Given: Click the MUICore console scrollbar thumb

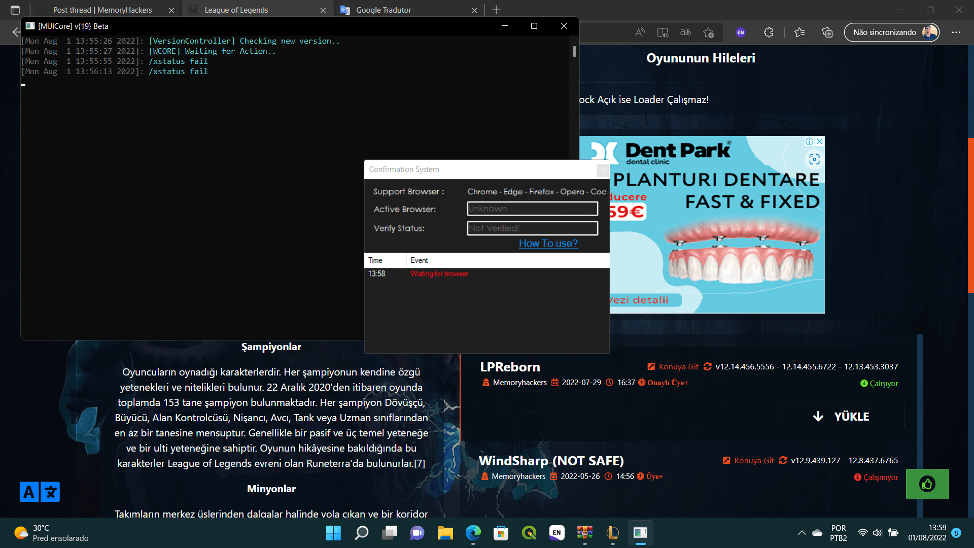Looking at the screenshot, I should click(574, 51).
